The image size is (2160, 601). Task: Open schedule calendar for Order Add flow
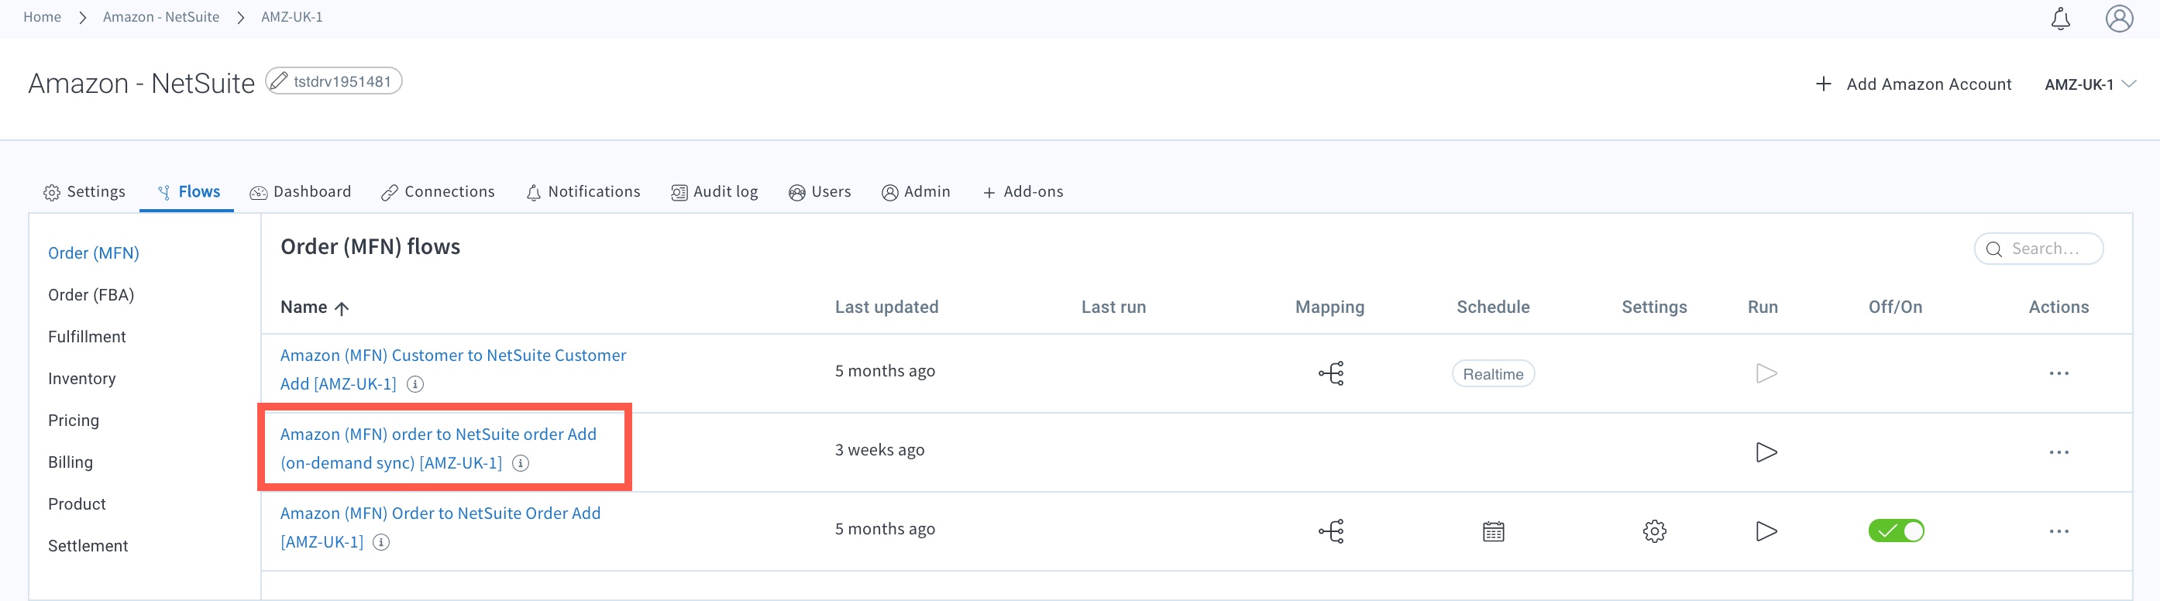[1494, 531]
